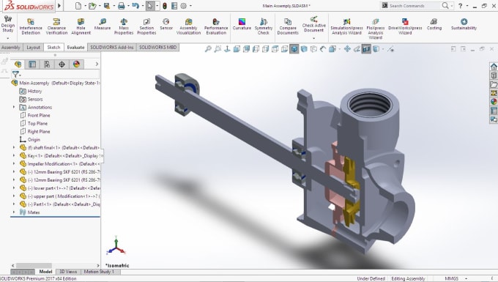Viewport: 498px width, 282px height.
Task: Expand the Key<1> component
Action: point(14,155)
